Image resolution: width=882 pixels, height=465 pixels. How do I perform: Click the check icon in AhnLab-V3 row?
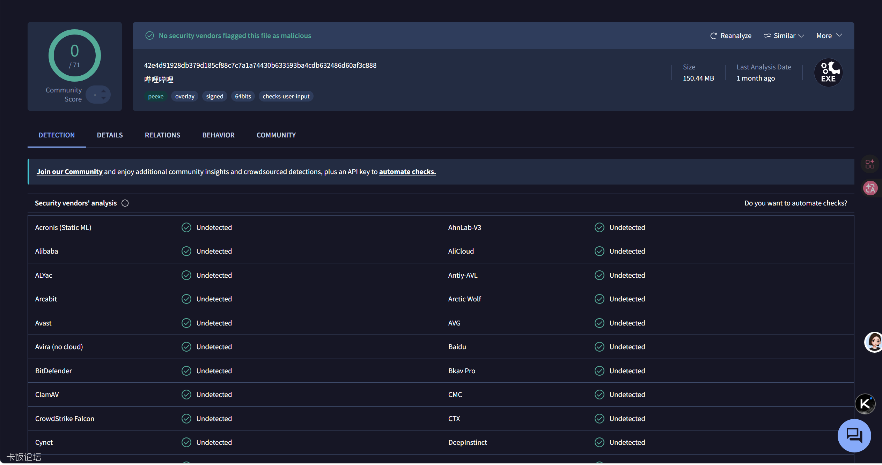(600, 227)
